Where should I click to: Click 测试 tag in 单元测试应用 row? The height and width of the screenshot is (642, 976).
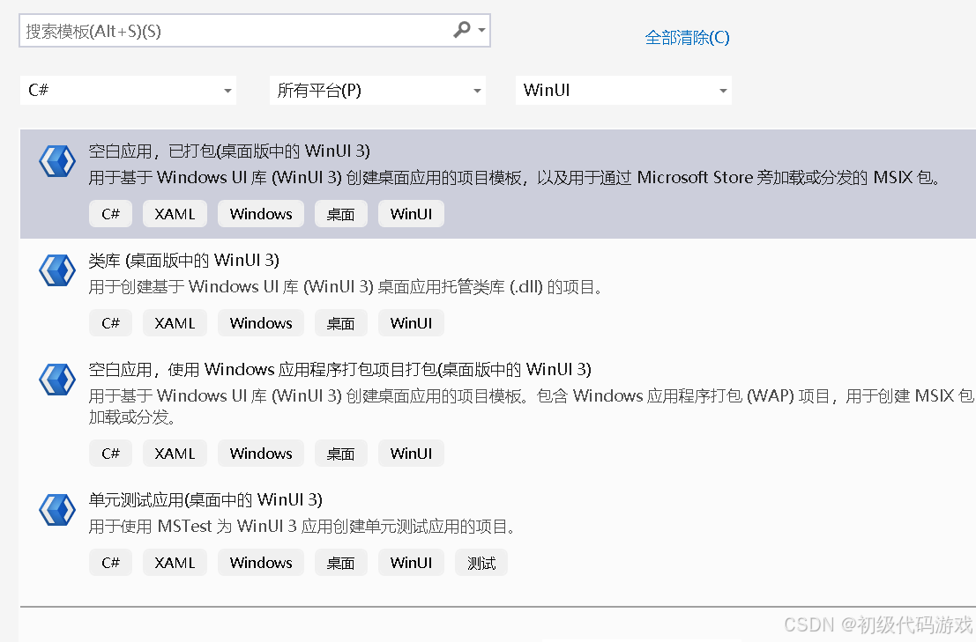(x=481, y=563)
